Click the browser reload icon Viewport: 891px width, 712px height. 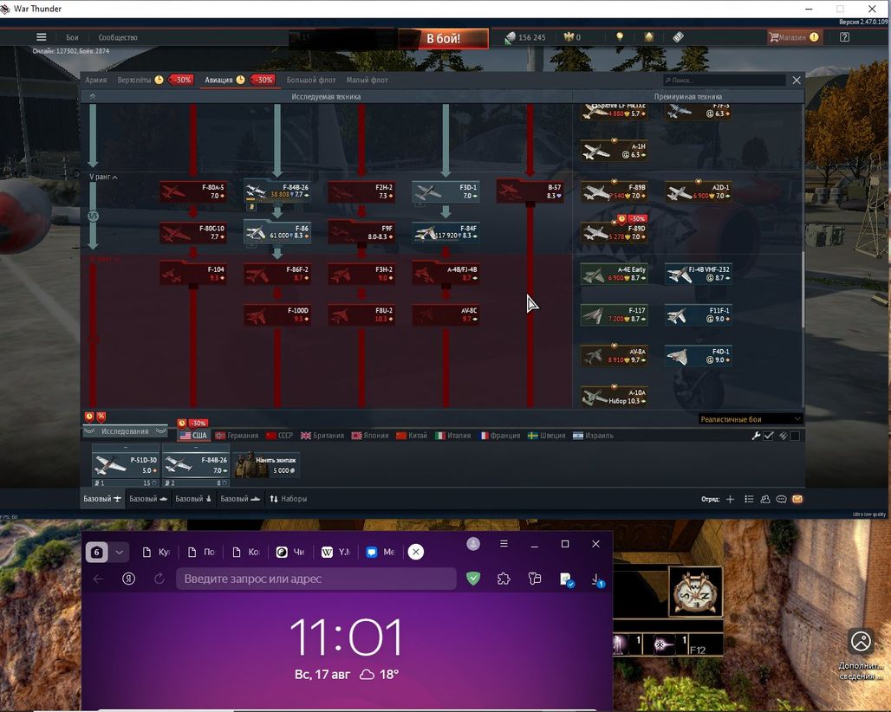159,579
